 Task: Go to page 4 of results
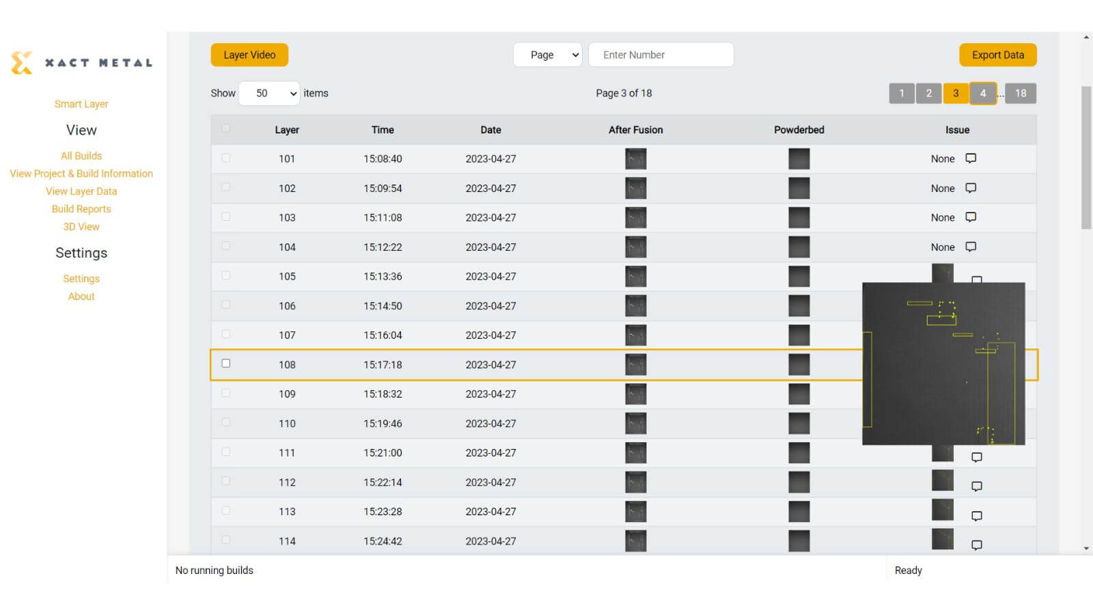[983, 93]
